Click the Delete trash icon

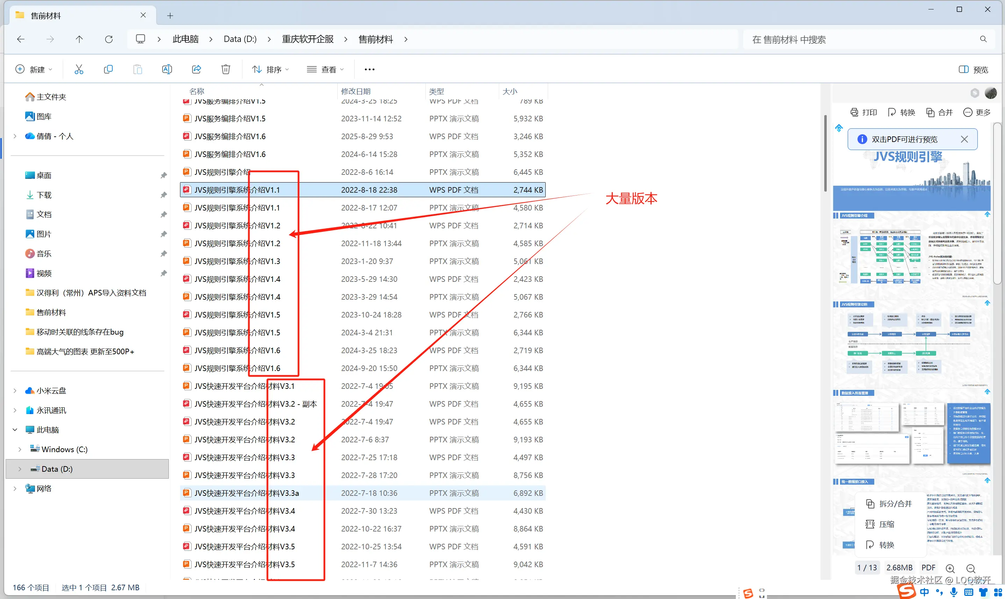pos(225,70)
